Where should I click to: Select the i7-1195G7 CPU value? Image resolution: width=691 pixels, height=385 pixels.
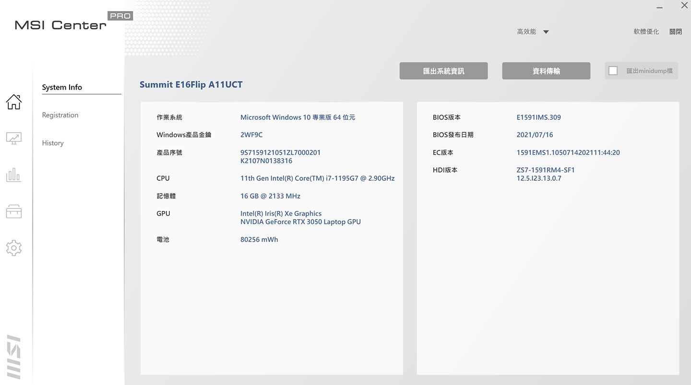(x=317, y=178)
